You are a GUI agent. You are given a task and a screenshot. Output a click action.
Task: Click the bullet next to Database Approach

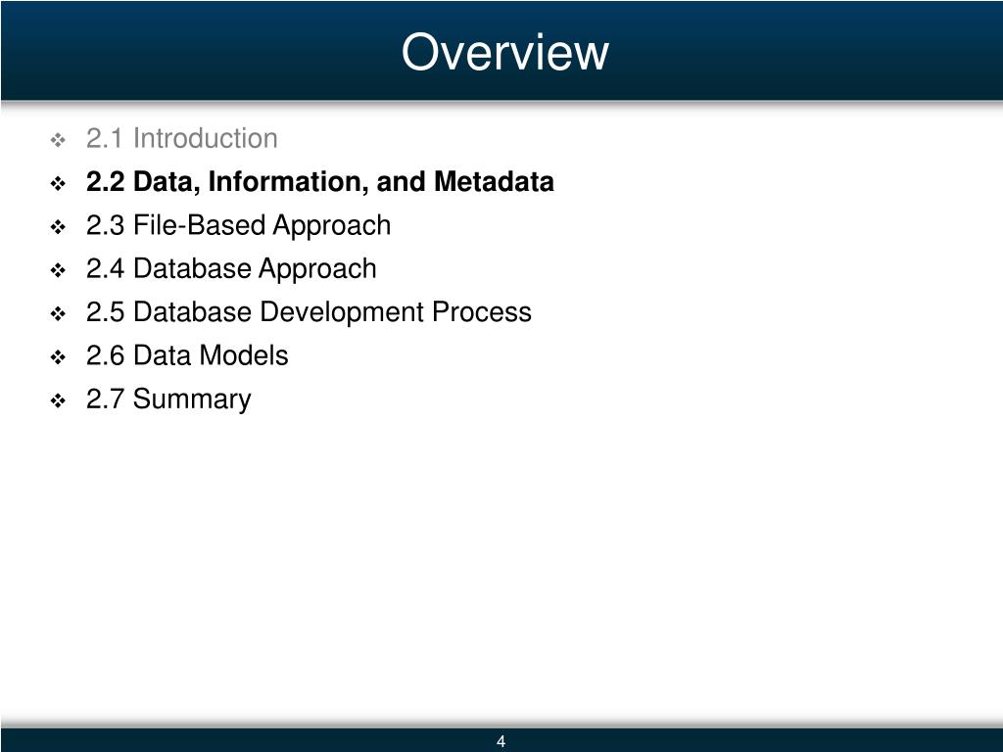point(58,270)
